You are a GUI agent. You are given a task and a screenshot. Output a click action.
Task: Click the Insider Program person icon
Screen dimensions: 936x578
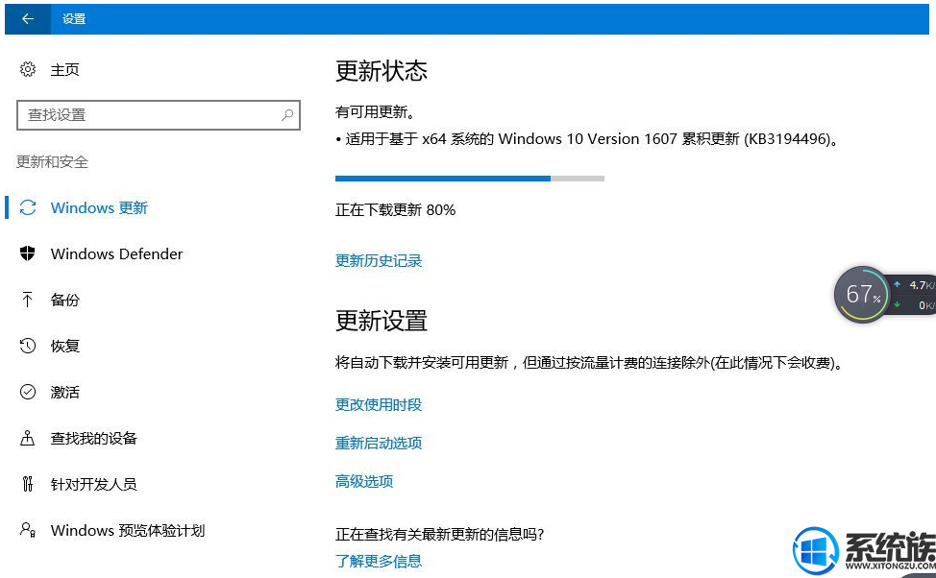coord(28,530)
